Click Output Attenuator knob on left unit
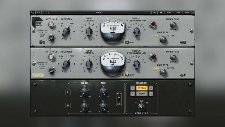The image size is (225, 127). click(x=136, y=31)
